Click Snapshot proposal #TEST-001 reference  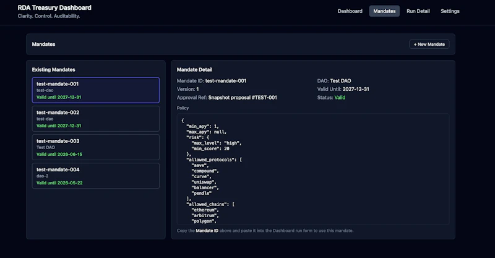(x=243, y=98)
